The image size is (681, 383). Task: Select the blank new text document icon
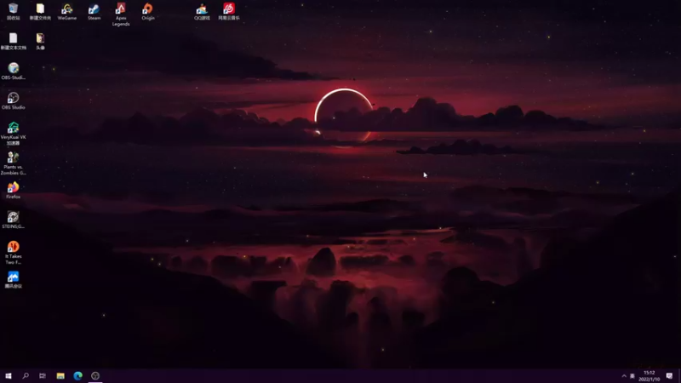tap(14, 41)
